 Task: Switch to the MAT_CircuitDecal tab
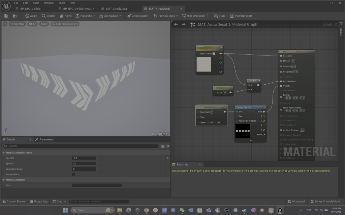114,9
